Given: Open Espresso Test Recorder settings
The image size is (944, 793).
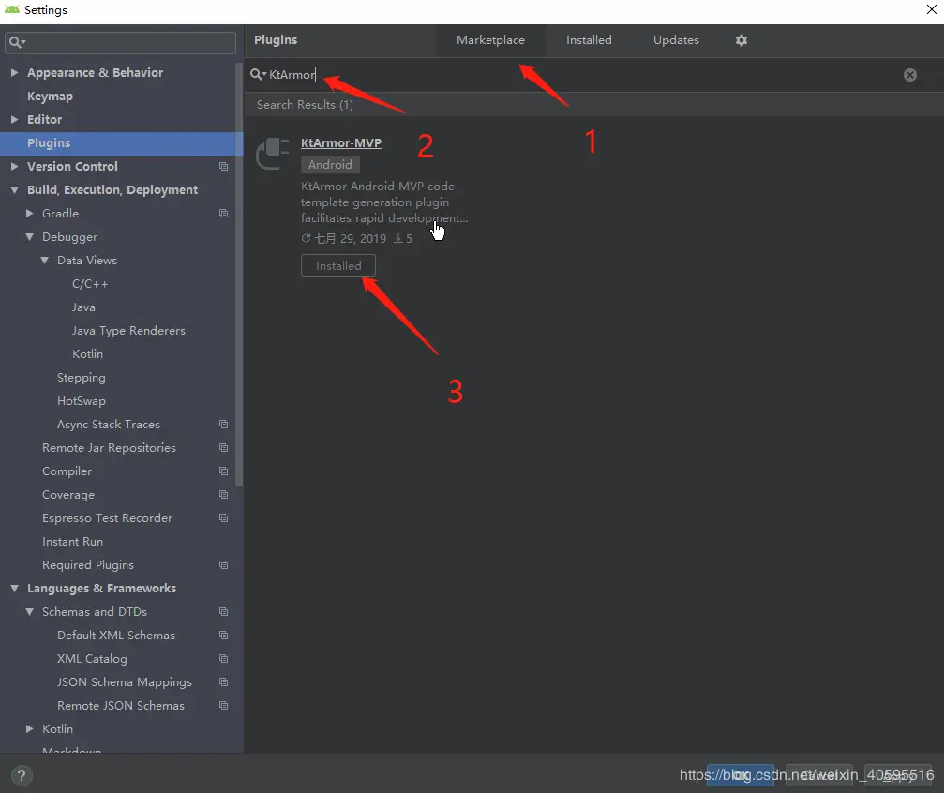Looking at the screenshot, I should pyautogui.click(x=107, y=518).
